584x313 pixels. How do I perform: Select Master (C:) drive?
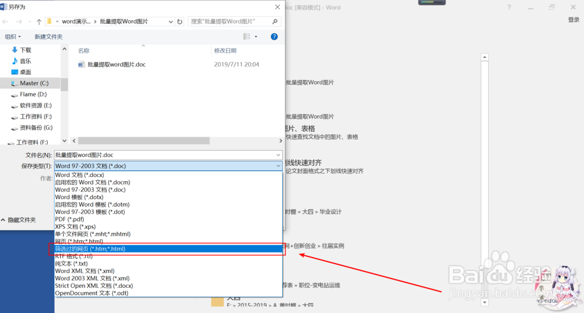(30, 83)
